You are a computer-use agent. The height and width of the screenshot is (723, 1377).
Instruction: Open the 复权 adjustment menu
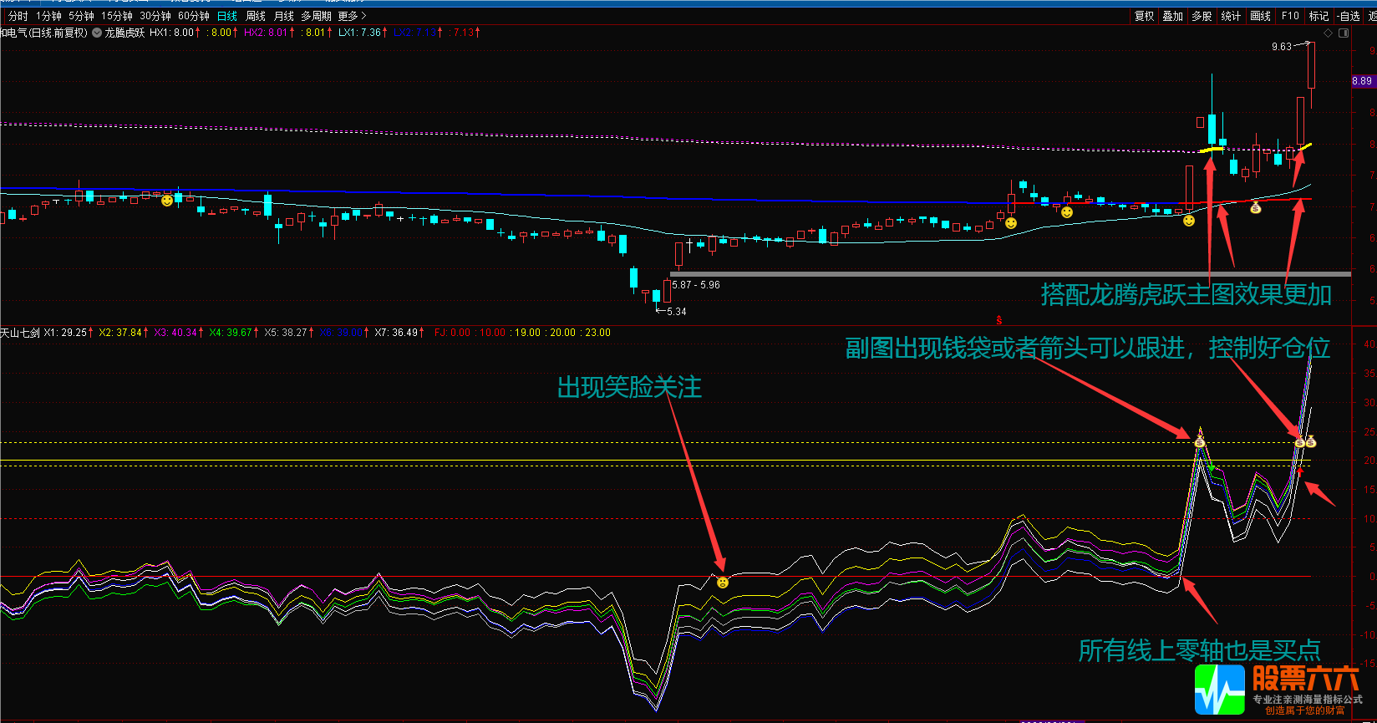coord(1144,16)
